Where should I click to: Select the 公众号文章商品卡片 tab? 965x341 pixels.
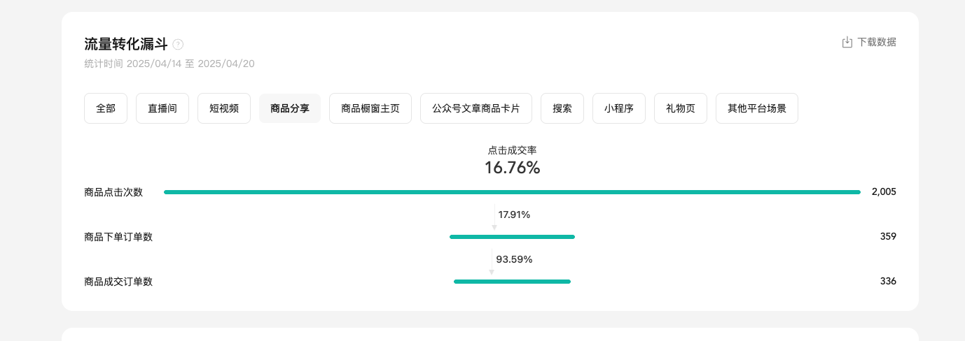476,108
